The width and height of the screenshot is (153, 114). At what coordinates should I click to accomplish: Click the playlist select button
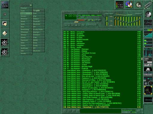[x=74, y=111]
